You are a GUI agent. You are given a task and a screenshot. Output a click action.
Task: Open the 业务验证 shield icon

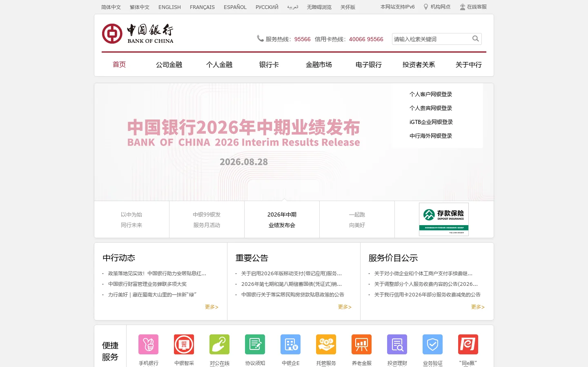click(x=432, y=345)
